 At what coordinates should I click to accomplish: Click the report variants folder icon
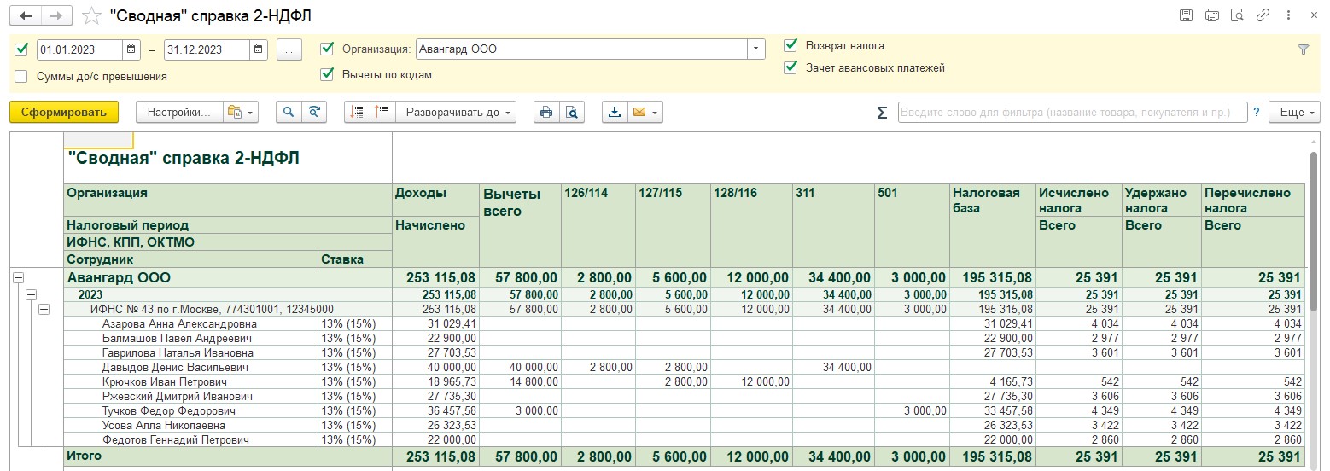pos(236,112)
